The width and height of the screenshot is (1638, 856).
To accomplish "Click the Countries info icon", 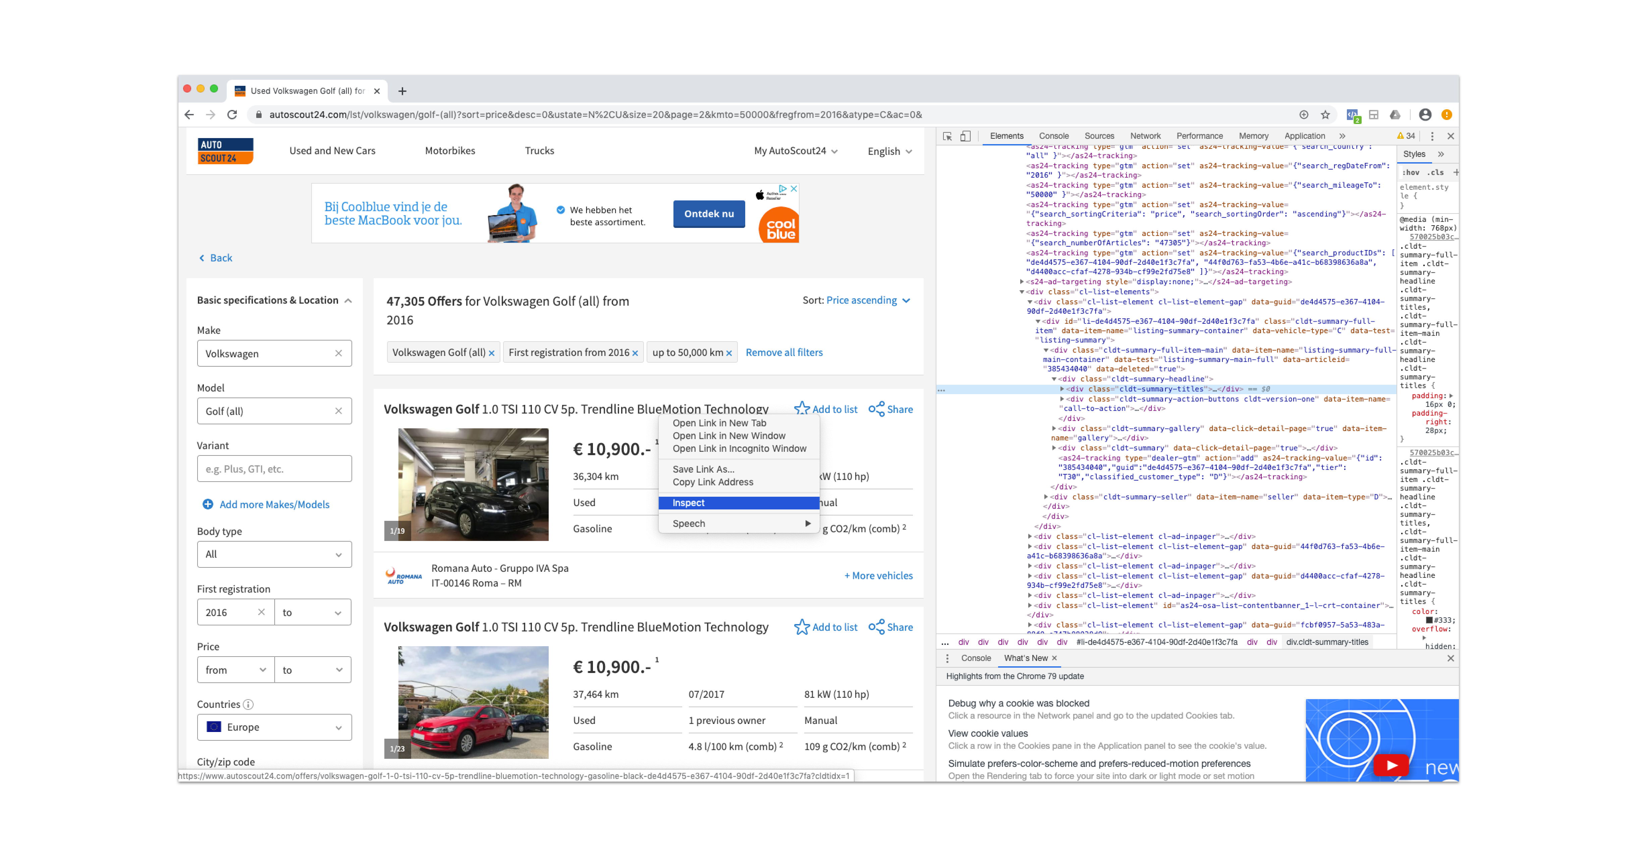I will pyautogui.click(x=249, y=704).
